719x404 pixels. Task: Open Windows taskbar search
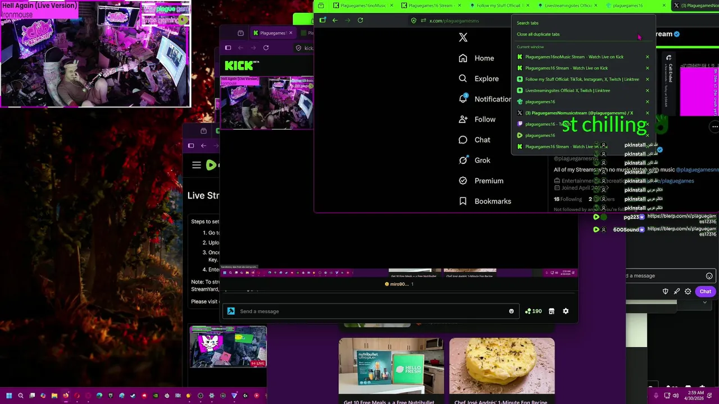click(x=21, y=396)
